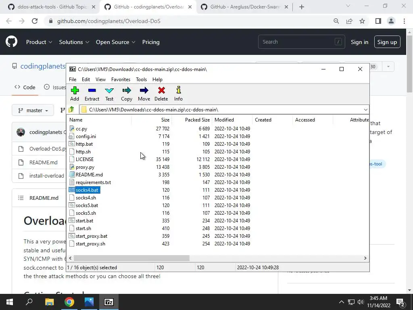Select the cc.py file

click(x=81, y=129)
